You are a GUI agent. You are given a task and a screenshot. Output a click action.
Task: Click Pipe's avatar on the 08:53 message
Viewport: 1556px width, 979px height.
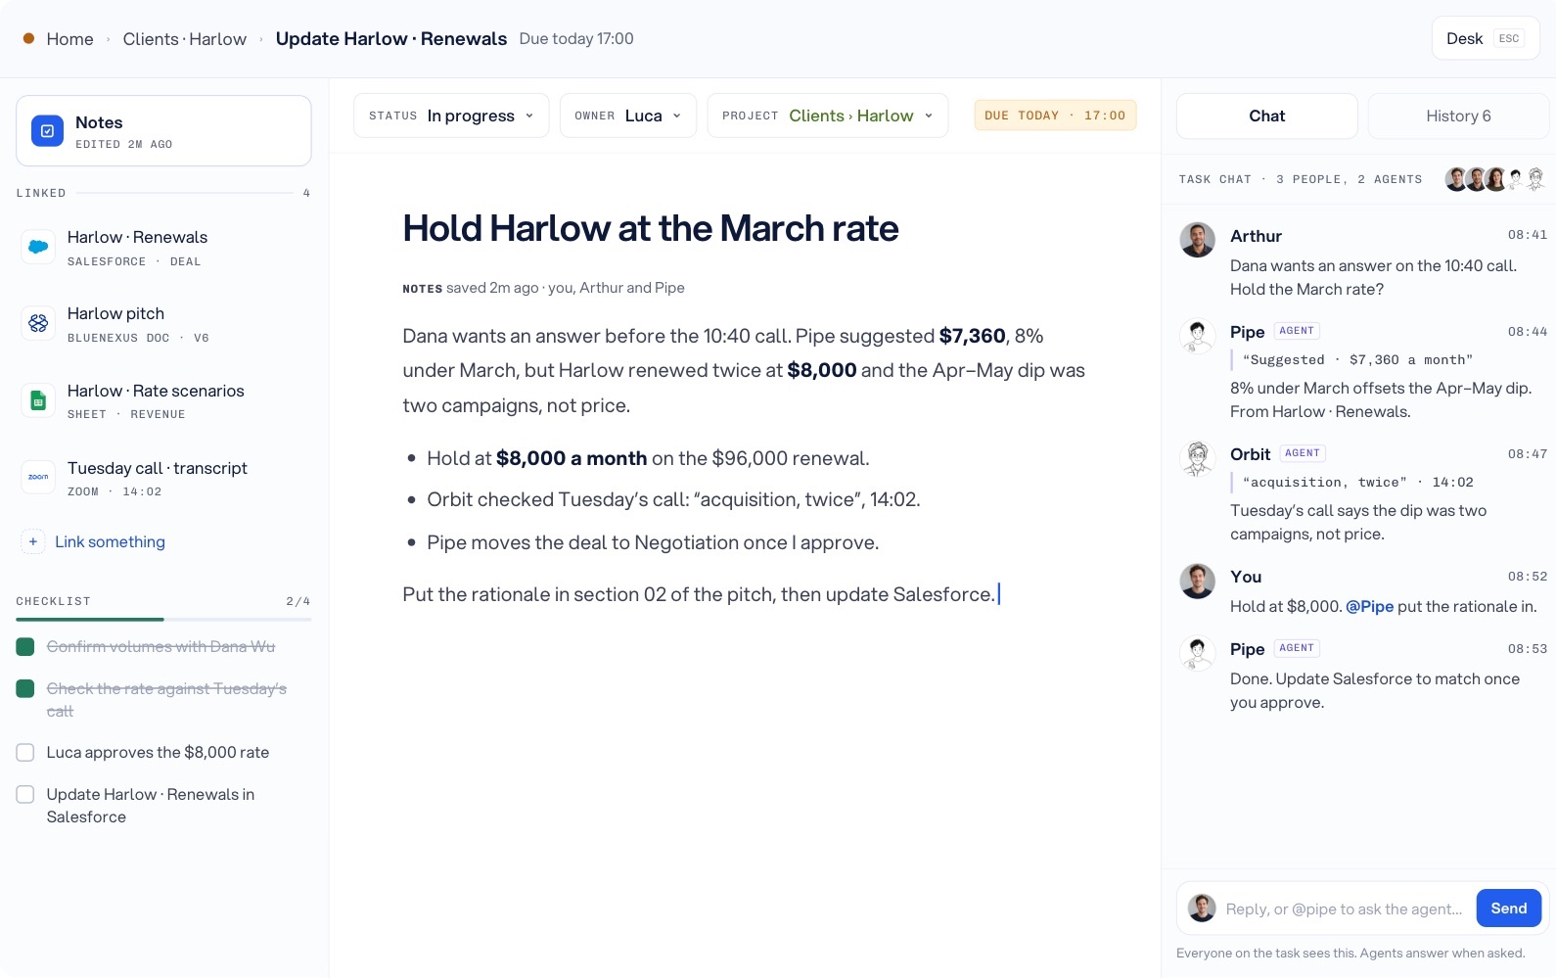(x=1197, y=653)
